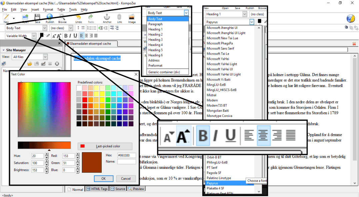The width and height of the screenshot is (359, 197).
Task: Click the KompoZer globe throbber icon
Action: click(x=351, y=19)
